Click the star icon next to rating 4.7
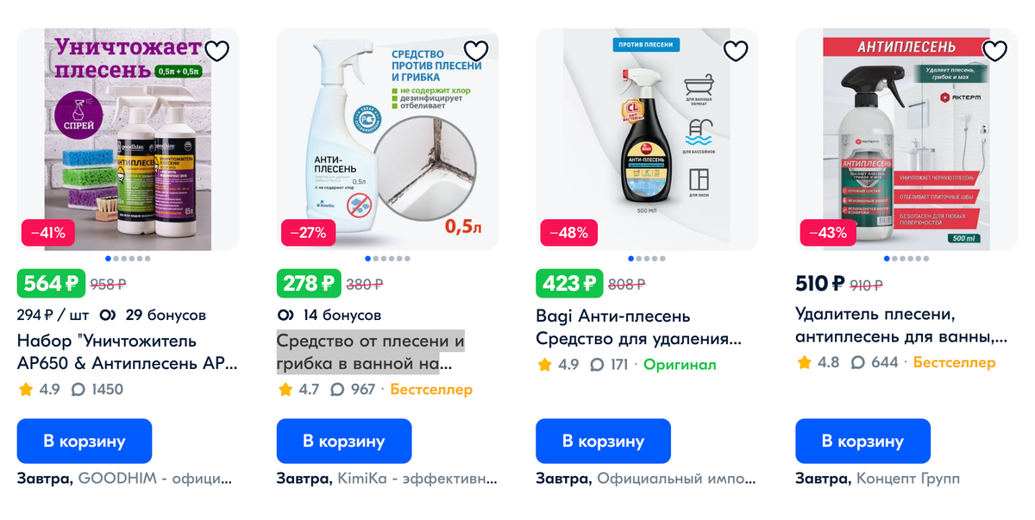The image size is (1035, 520). click(284, 389)
